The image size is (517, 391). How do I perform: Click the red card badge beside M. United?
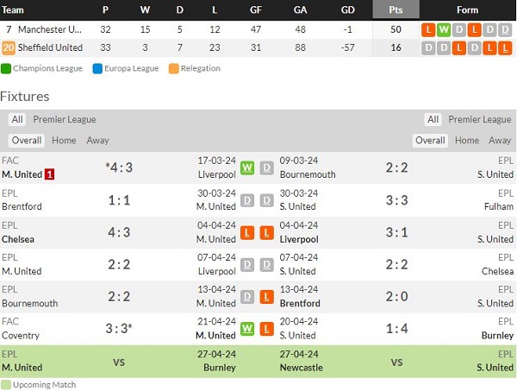[x=50, y=174]
